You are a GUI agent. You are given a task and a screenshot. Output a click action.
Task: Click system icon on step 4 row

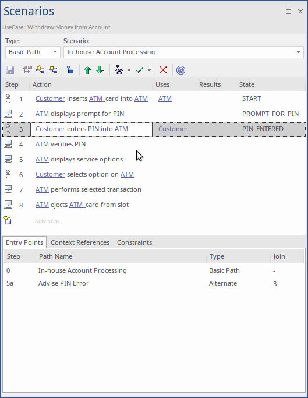(8, 144)
